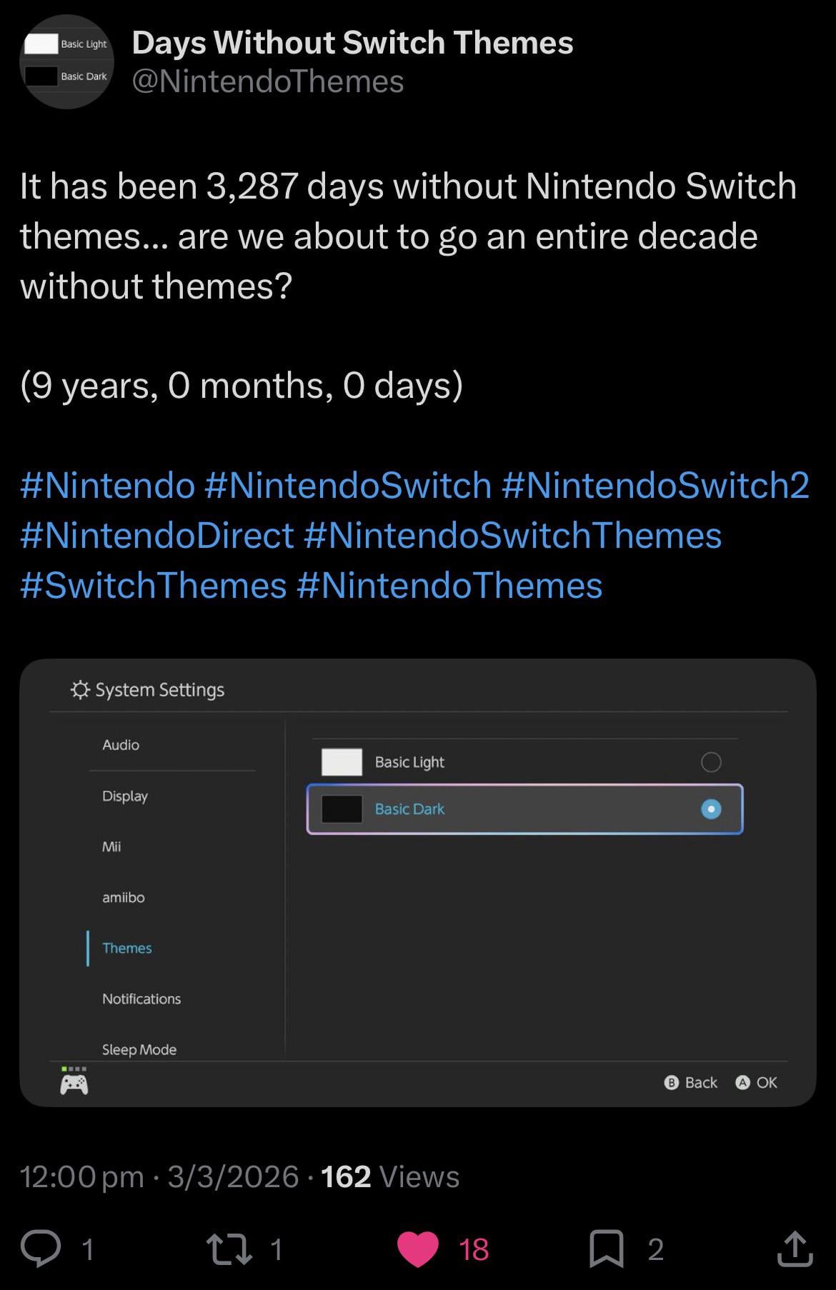The image size is (836, 1290).
Task: Repost this tweet with retweet icon
Action: (228, 1249)
